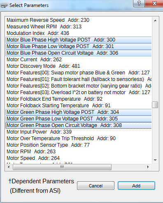
Task: Select Modulation Index Addr: 436
Action: coord(79,33)
